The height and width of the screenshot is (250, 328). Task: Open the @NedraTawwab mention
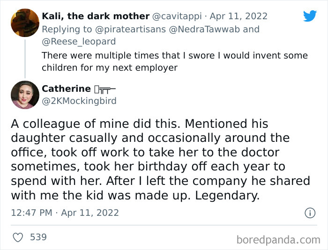coord(205,29)
